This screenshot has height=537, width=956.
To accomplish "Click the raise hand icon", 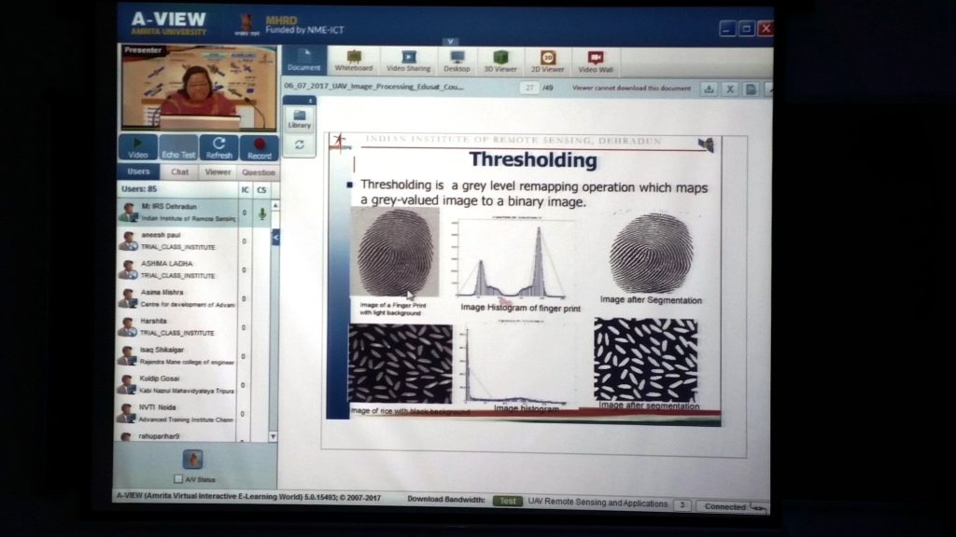I will point(192,459).
